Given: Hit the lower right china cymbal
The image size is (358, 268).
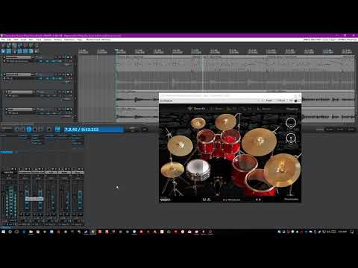Looking at the screenshot, I should [283, 170].
